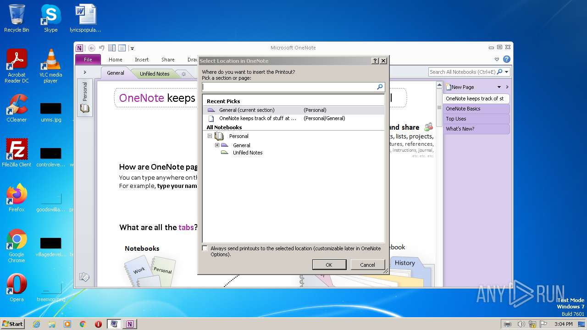Open the Firefox desktop shortcut
587x330 pixels.
pos(17,198)
